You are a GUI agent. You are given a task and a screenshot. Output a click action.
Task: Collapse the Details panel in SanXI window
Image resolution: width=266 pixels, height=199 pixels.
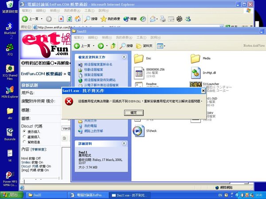point(124,143)
